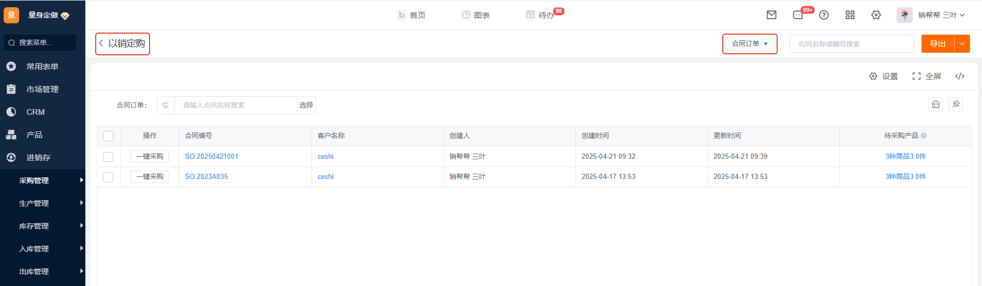This screenshot has height=286, width=982.
Task: Check the row for SO.2023A035
Action: [x=108, y=177]
